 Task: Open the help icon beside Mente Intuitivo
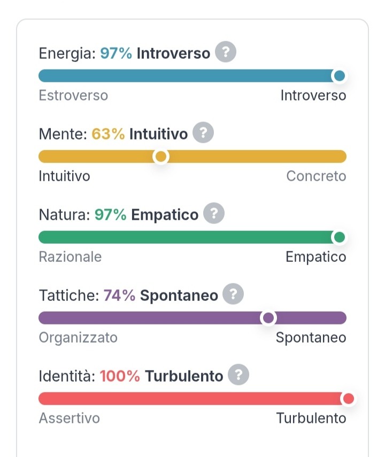(203, 133)
